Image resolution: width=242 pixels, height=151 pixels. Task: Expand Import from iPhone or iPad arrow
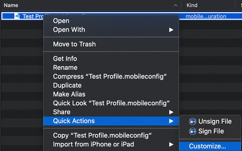click(171, 144)
